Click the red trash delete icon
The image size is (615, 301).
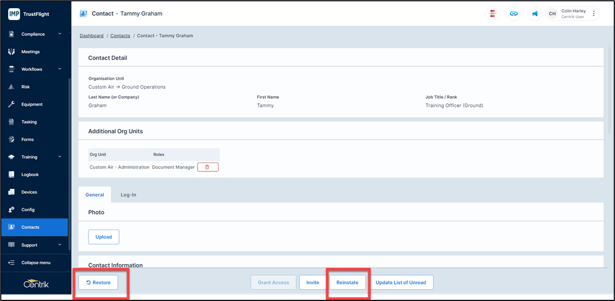click(x=208, y=167)
